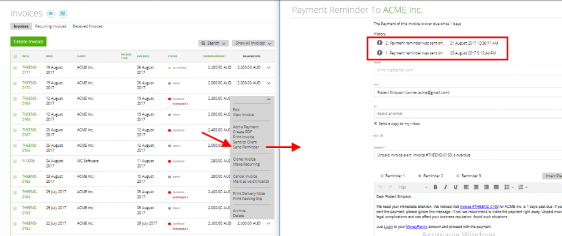The width and height of the screenshot is (562, 236).
Task: Center-align text in reminder editor
Action: point(476,187)
